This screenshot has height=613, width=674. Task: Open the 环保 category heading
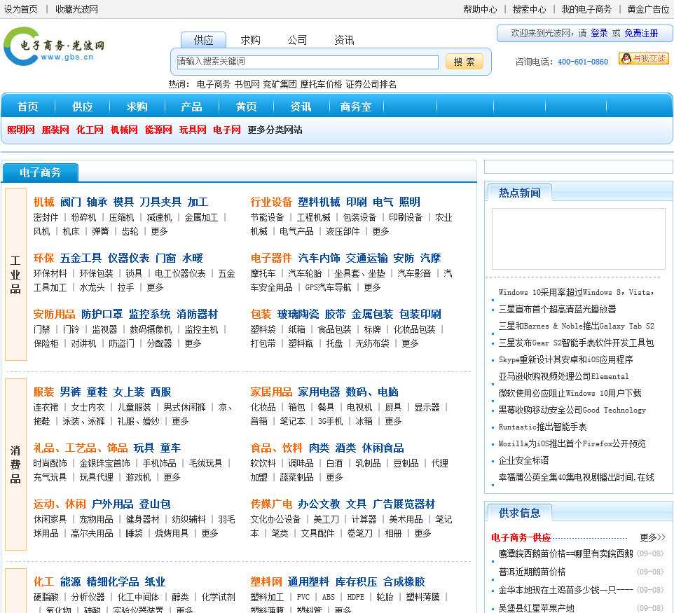[x=44, y=258]
